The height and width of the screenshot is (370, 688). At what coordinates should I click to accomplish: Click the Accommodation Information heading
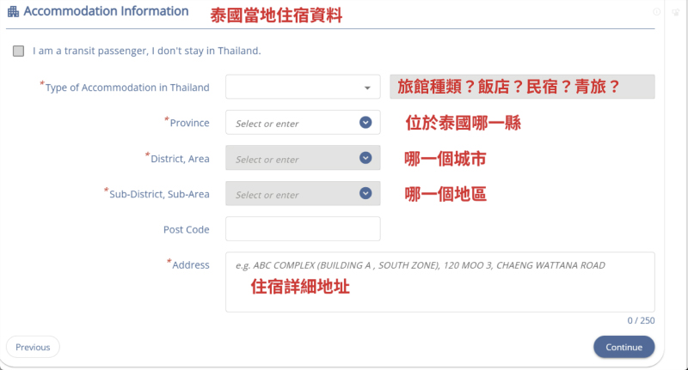click(106, 11)
